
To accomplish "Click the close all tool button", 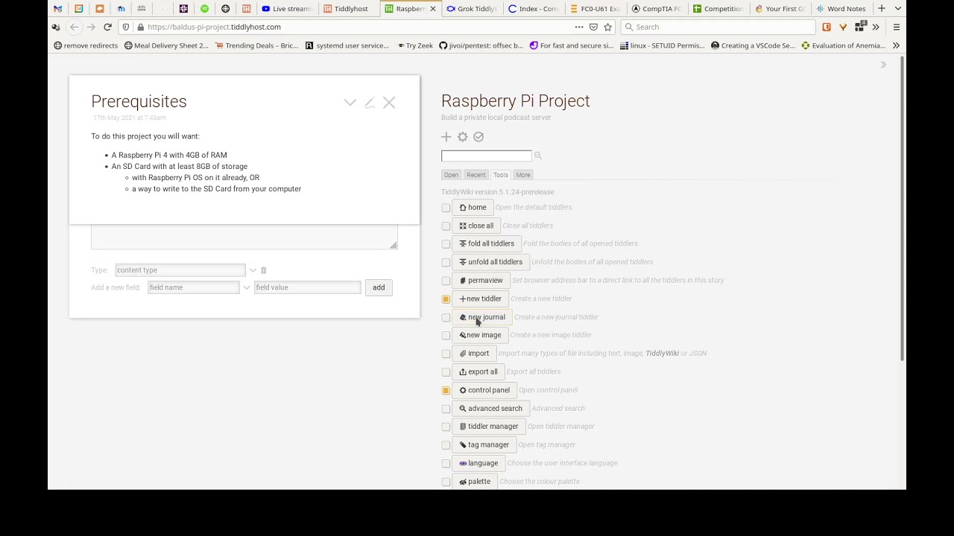I will (x=476, y=226).
